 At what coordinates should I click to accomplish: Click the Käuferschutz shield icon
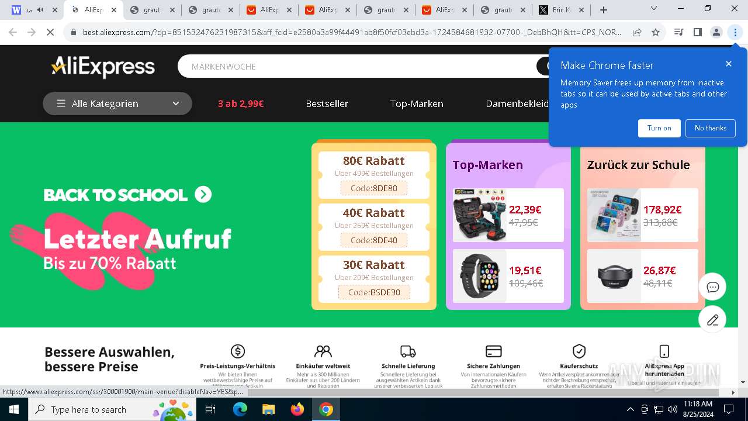click(x=579, y=351)
